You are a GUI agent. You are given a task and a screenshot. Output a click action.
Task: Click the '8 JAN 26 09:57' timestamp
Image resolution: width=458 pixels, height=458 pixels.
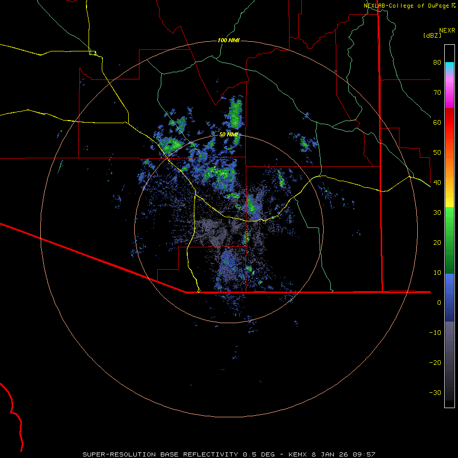click(343, 454)
